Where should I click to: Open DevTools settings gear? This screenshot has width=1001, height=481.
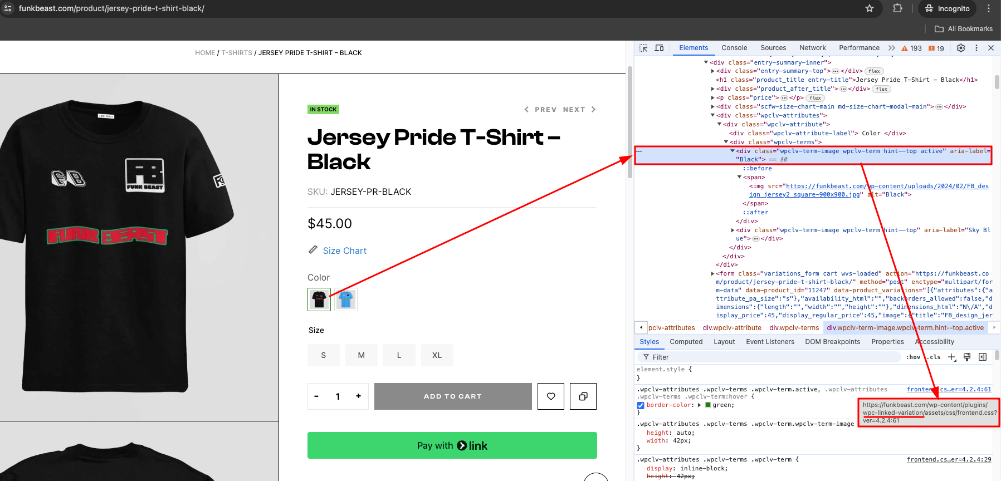click(961, 48)
